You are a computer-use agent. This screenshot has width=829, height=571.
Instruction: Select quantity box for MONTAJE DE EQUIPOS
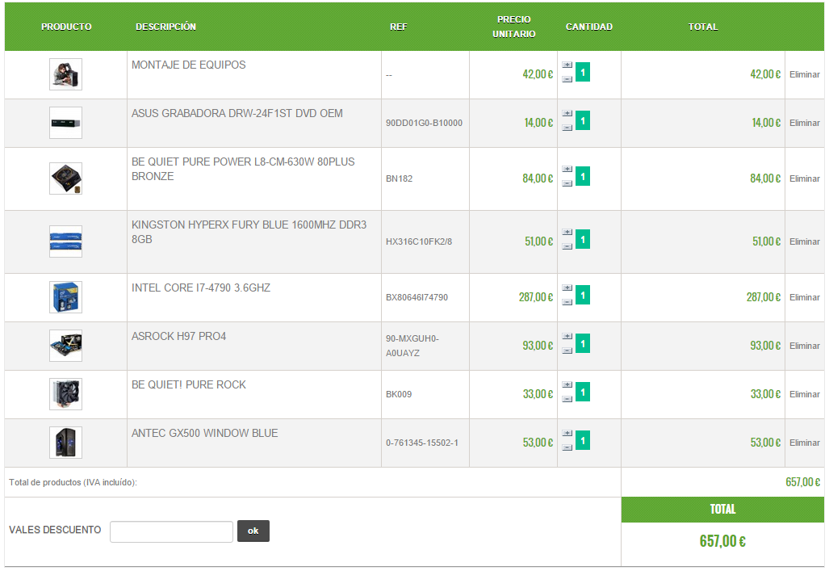point(583,72)
